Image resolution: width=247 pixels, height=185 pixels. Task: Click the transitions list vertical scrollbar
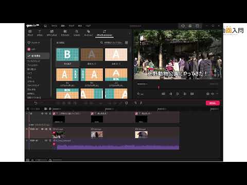click(x=131, y=50)
